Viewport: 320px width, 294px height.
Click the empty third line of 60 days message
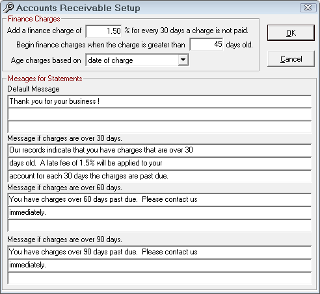click(159, 226)
